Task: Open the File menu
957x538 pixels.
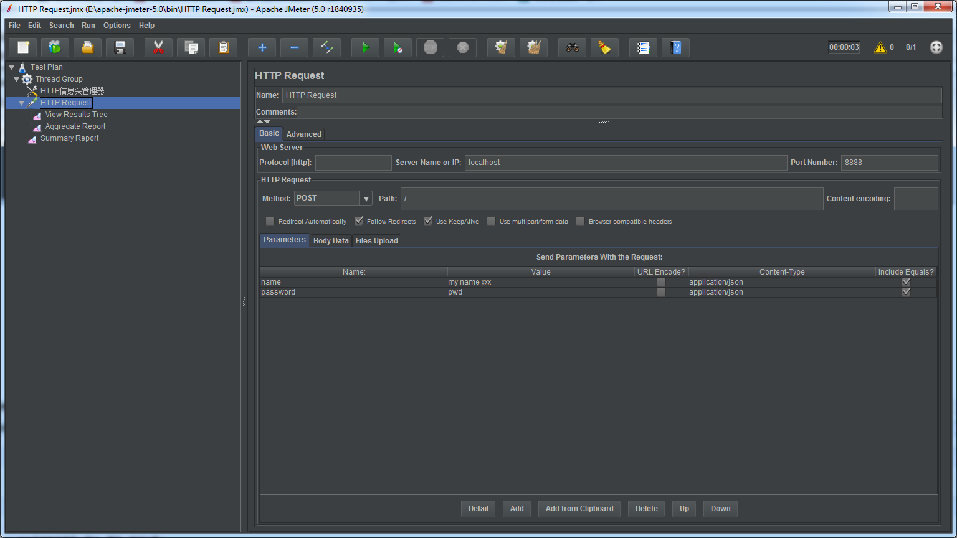Action: click(14, 26)
